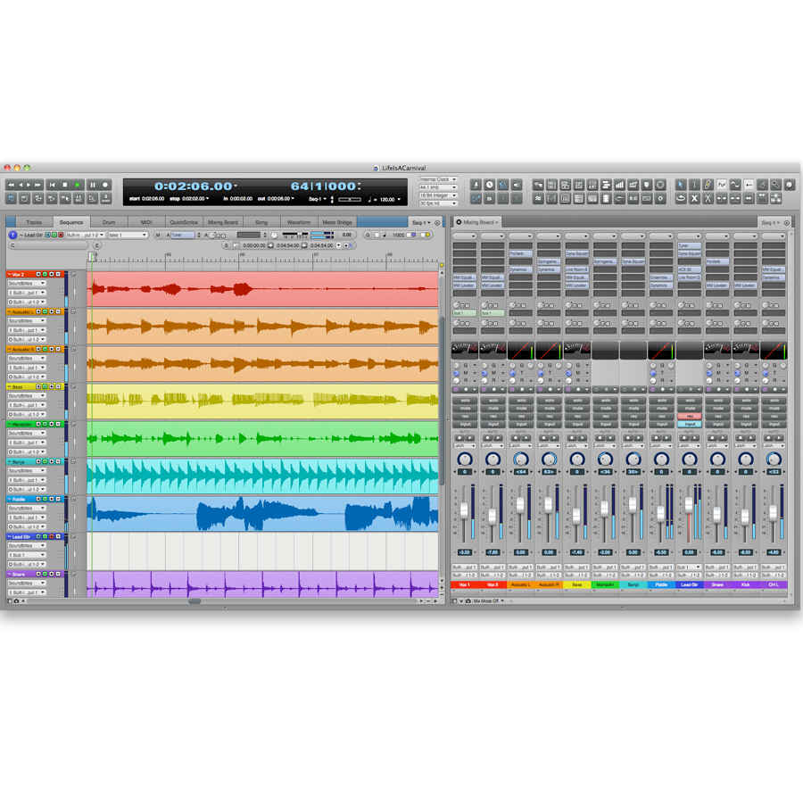Screen dimensions: 803x803
Task: Solo the Vox 1 mixer channel
Action: pos(465,401)
